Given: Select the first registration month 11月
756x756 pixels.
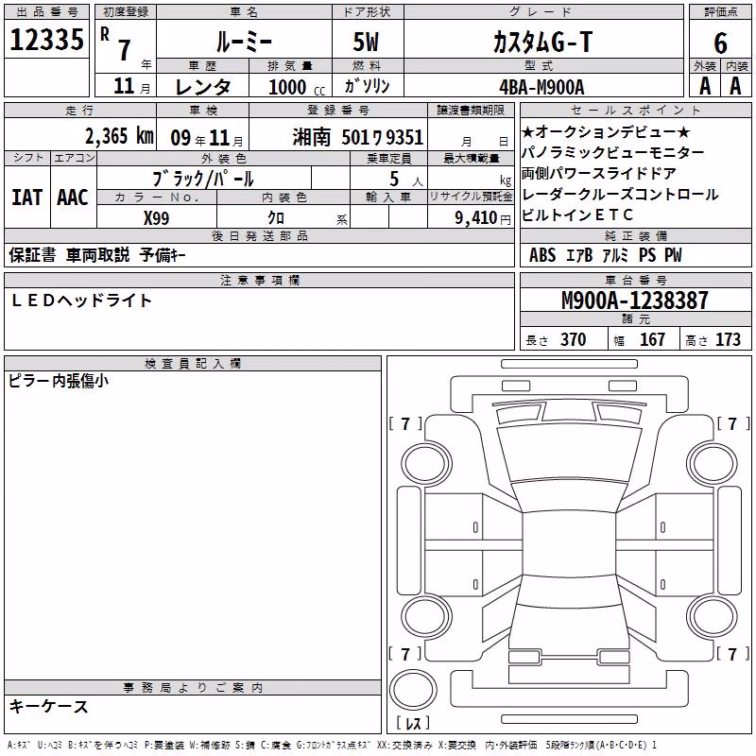Looking at the screenshot, I should (x=132, y=86).
